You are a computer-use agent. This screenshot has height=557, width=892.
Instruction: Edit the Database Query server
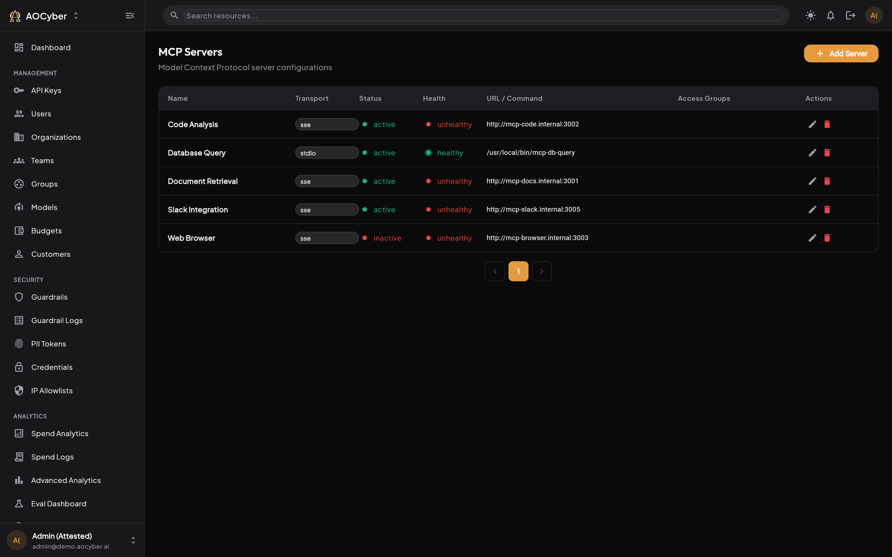[x=812, y=153]
